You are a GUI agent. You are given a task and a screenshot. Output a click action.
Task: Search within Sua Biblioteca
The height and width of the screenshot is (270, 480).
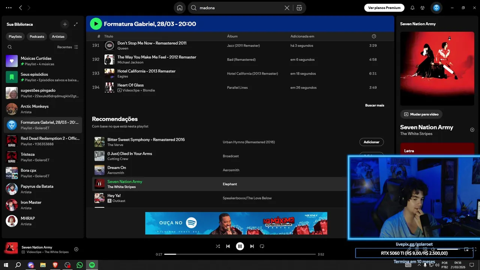(x=10, y=47)
